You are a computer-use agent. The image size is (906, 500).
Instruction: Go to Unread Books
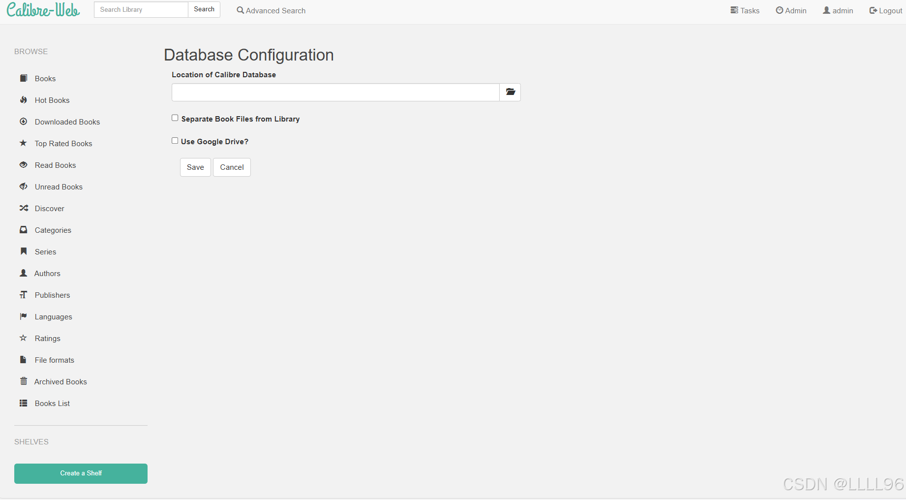tap(59, 187)
